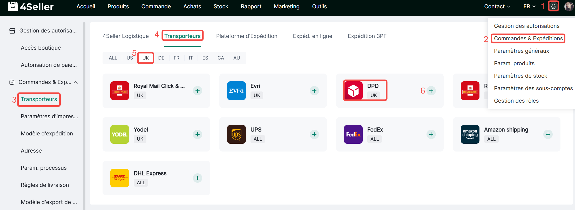Click the UPS carrier logo

click(x=236, y=134)
